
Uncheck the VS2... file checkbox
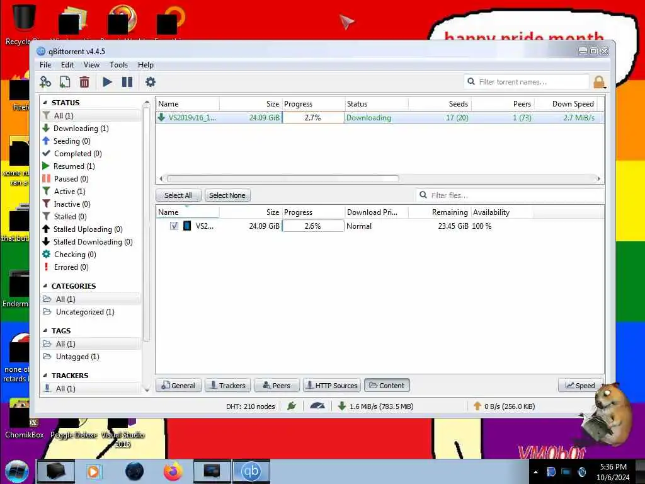click(x=174, y=226)
